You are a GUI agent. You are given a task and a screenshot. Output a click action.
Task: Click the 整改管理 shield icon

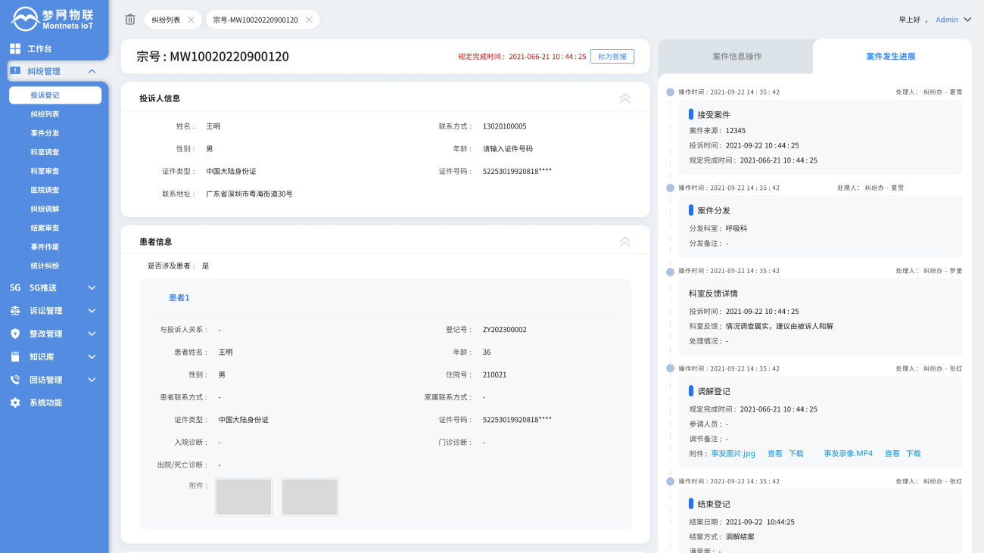[15, 334]
